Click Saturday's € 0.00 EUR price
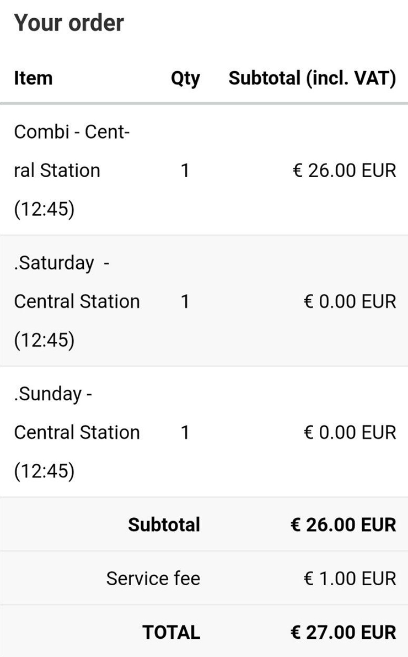The width and height of the screenshot is (408, 657). 350,301
